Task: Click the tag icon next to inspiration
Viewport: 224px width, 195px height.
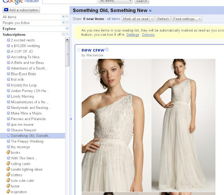Action: [x=8, y=191]
